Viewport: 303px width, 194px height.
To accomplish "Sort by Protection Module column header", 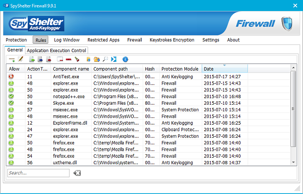I will click(180, 69).
